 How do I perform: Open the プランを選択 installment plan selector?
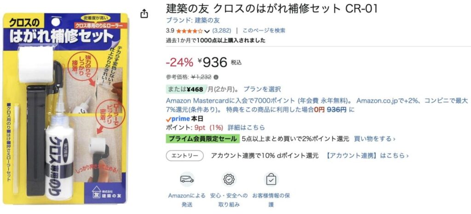pos(262,89)
